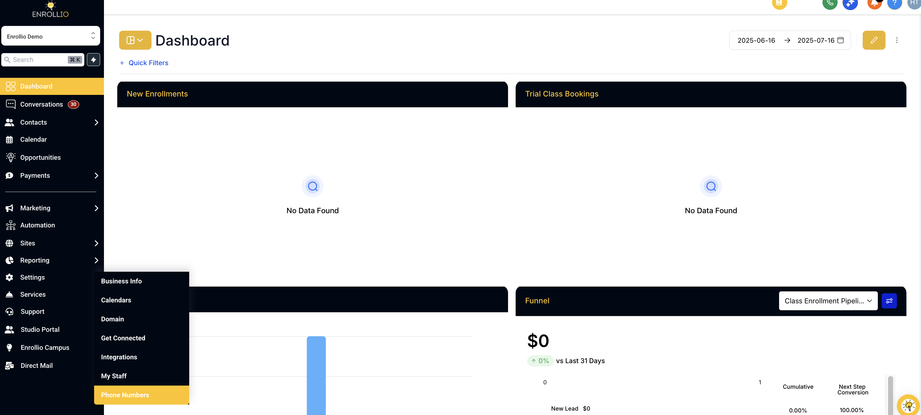Click the Automation workflow icon
921x415 pixels.
(x=10, y=225)
